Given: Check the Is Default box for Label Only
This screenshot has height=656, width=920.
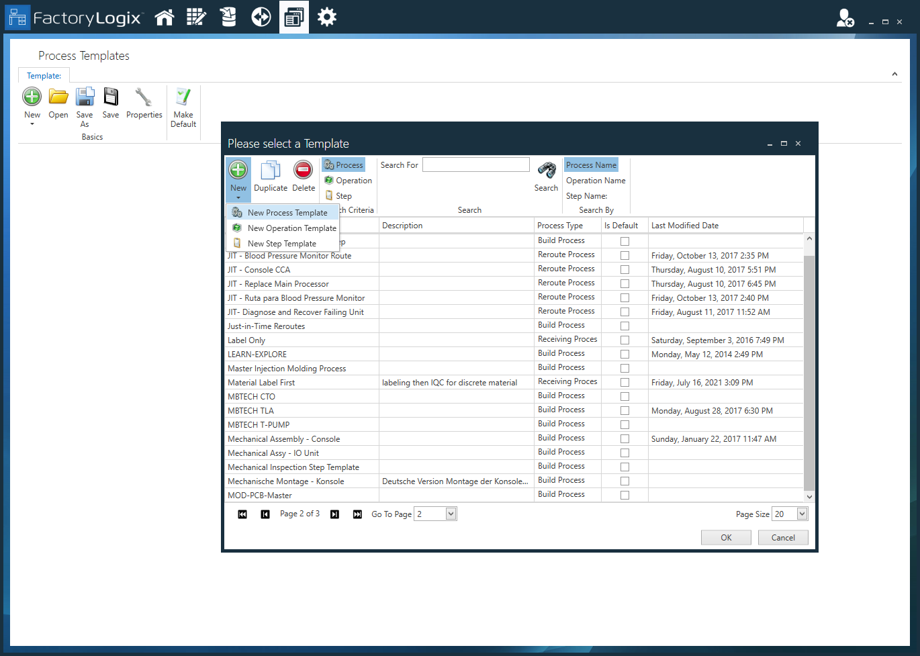Looking at the screenshot, I should click(x=625, y=340).
